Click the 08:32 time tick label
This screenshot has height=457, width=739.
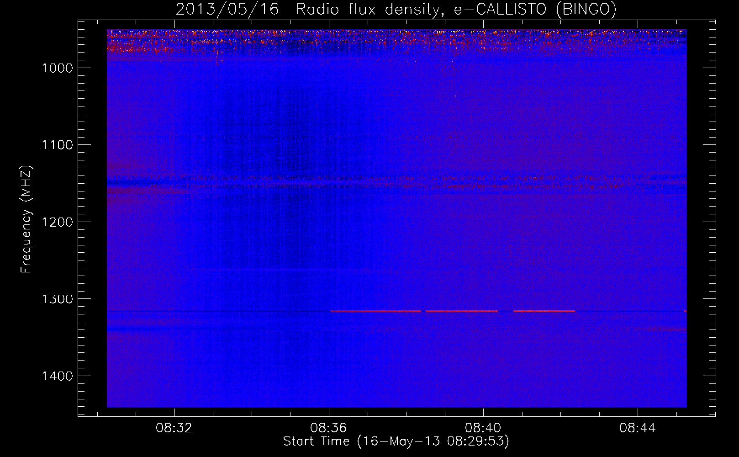(x=174, y=428)
